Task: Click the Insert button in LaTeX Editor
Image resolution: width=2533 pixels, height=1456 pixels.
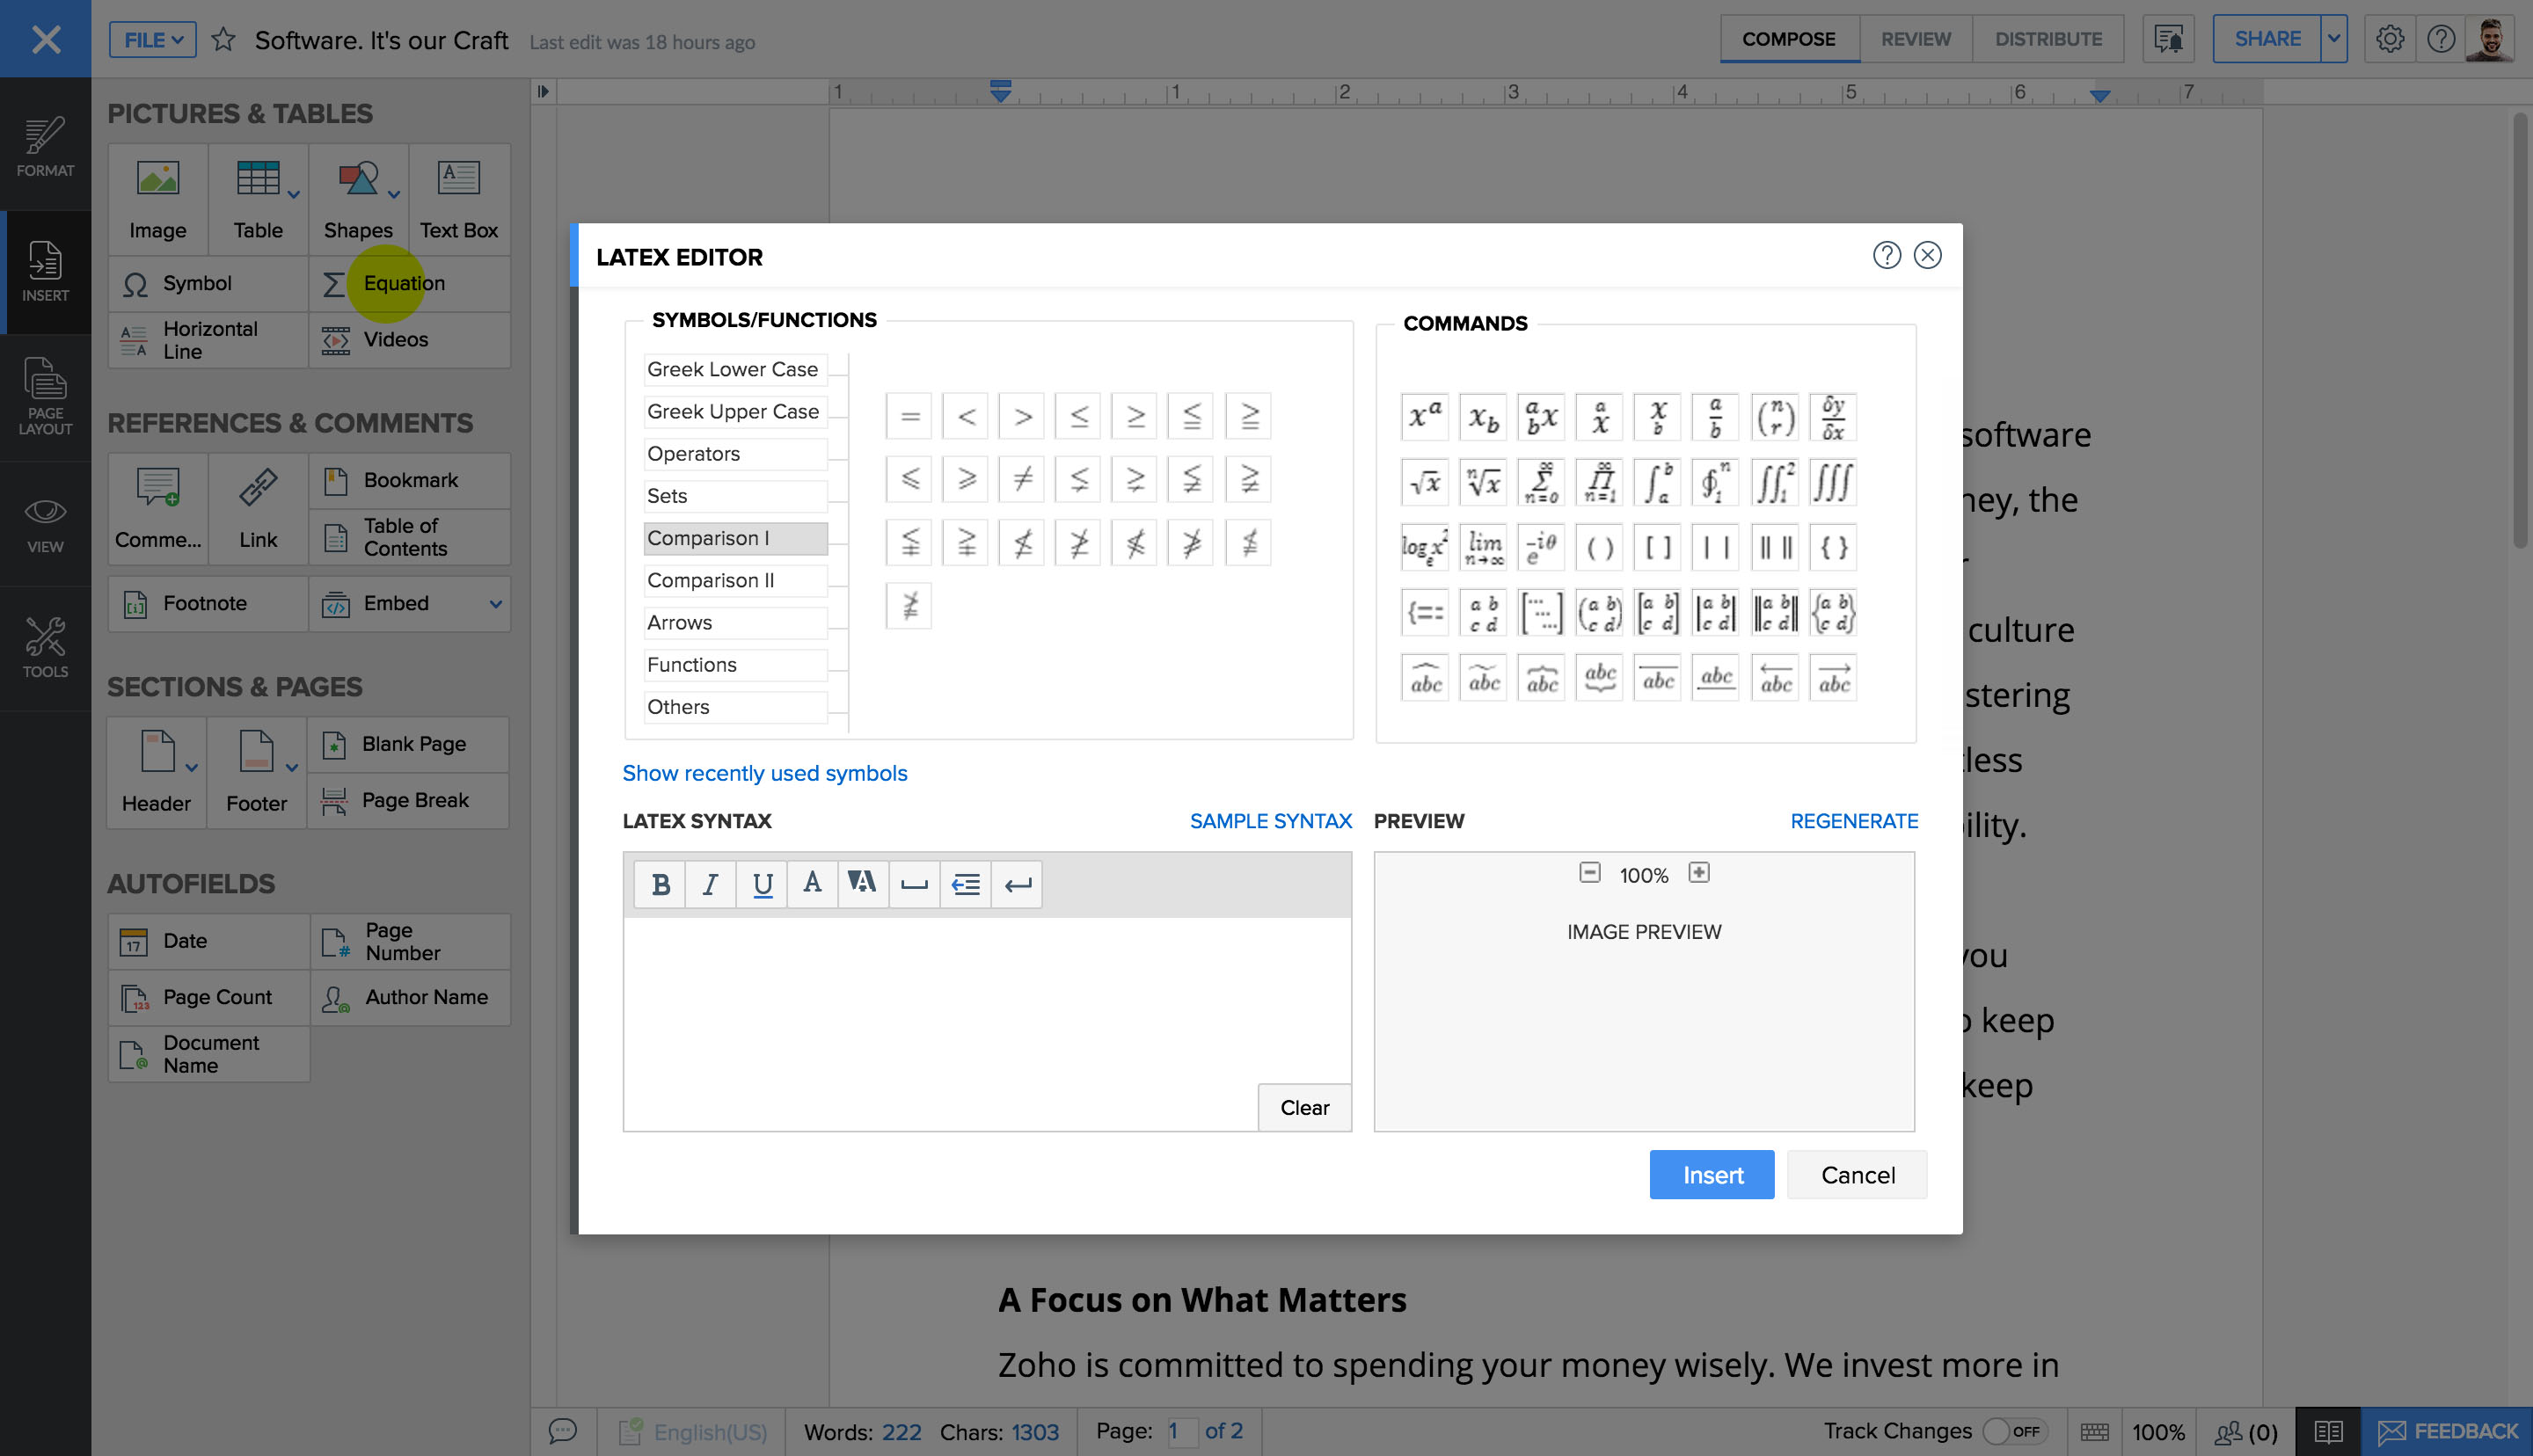Action: pos(1711,1174)
